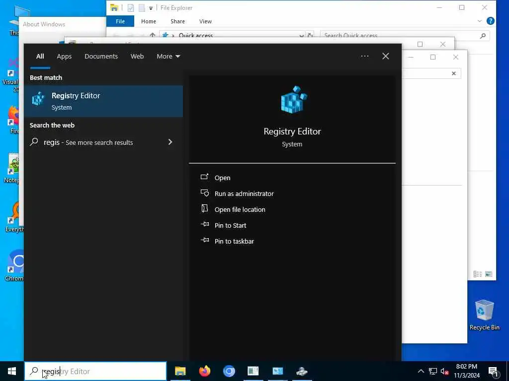Image resolution: width=509 pixels, height=381 pixels.
Task: Switch File Explorer to details view
Action: [x=478, y=274]
